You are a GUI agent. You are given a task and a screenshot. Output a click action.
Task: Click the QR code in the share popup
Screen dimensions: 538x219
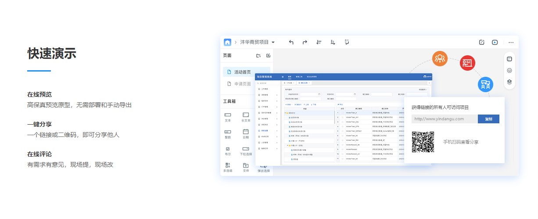tap(423, 142)
